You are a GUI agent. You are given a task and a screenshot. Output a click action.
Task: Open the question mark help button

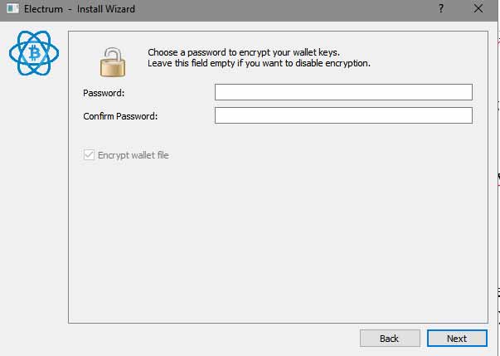(x=441, y=8)
